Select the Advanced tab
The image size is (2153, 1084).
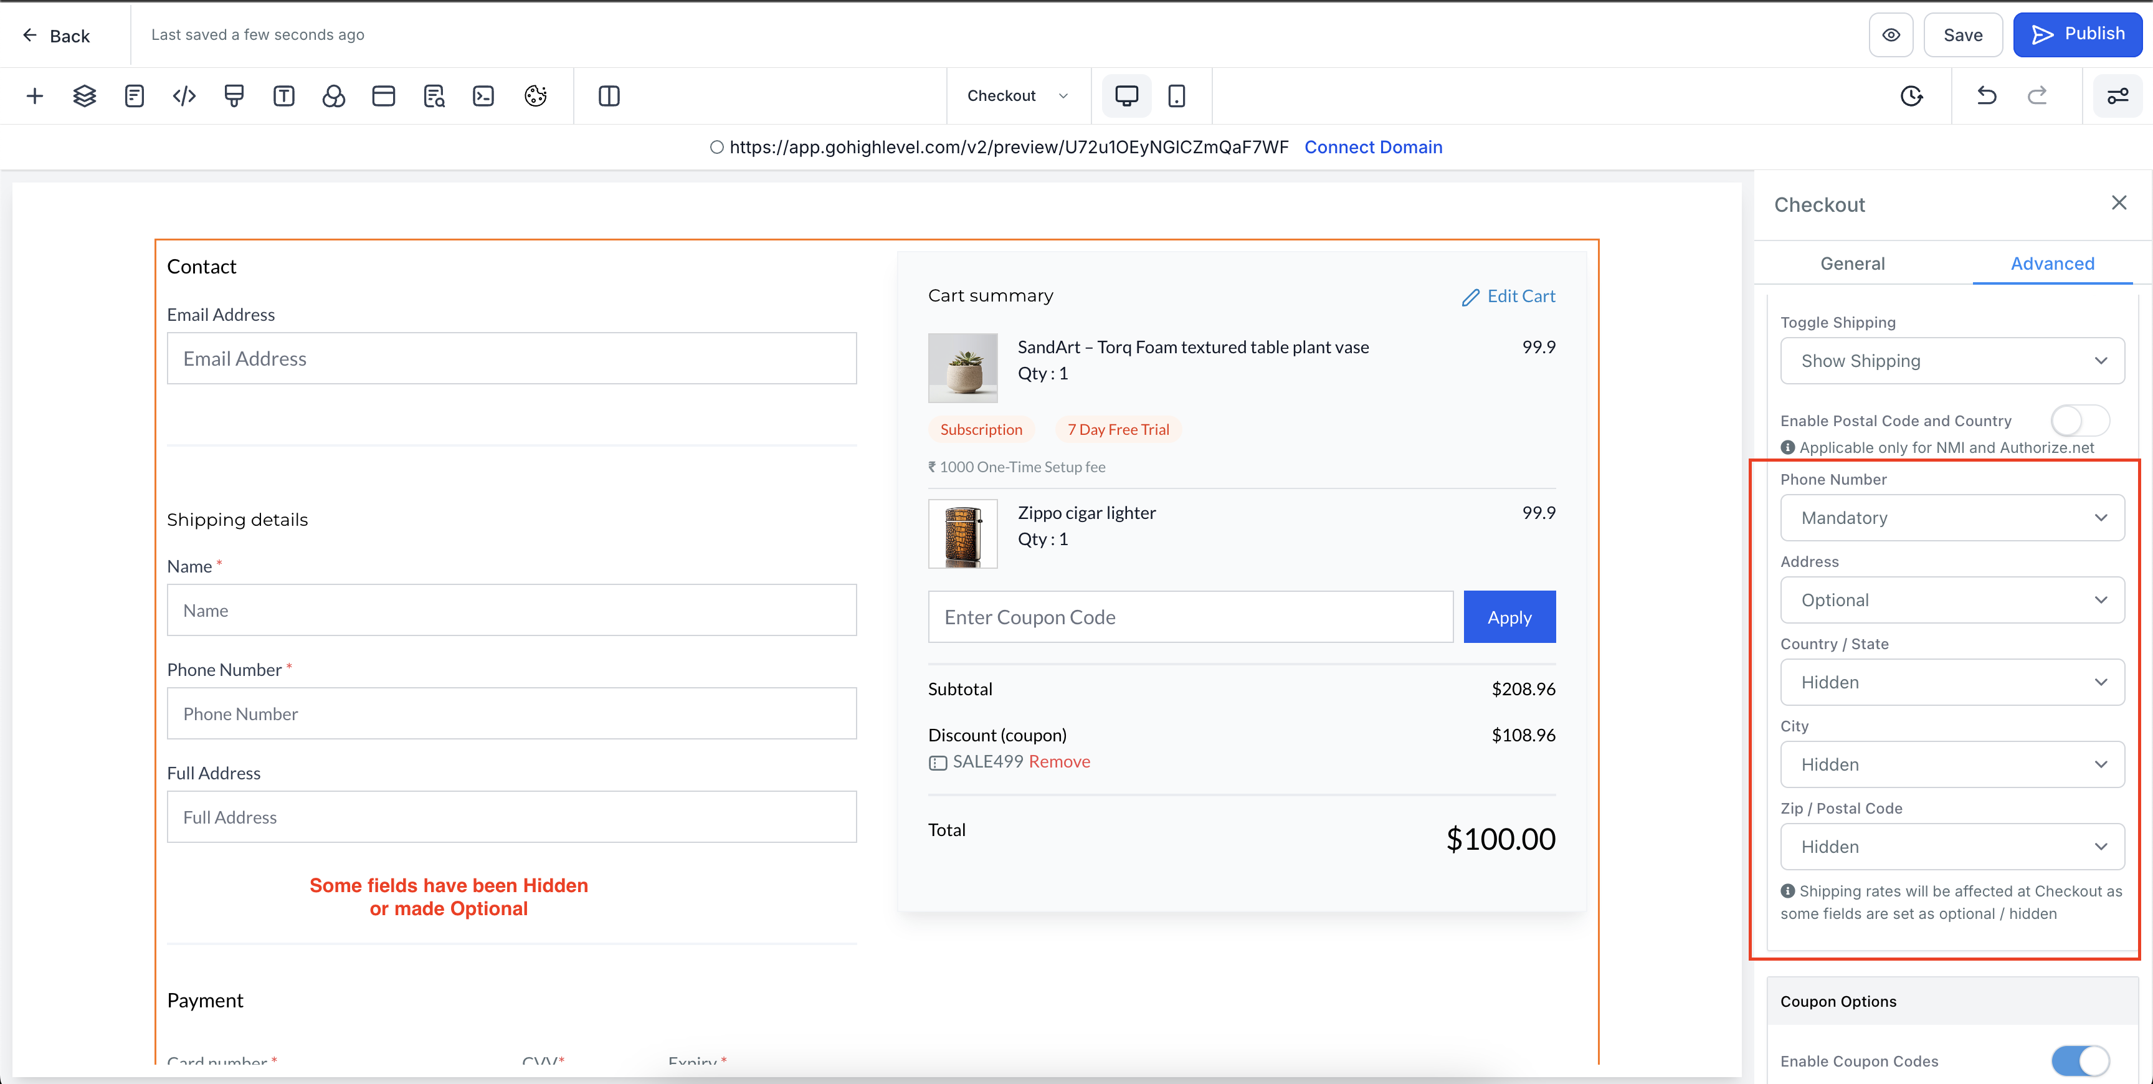[2052, 264]
